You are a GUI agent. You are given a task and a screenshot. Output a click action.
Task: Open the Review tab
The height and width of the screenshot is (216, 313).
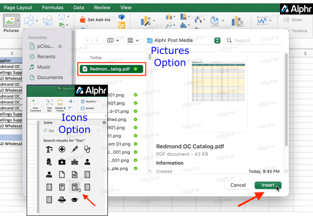102,8
